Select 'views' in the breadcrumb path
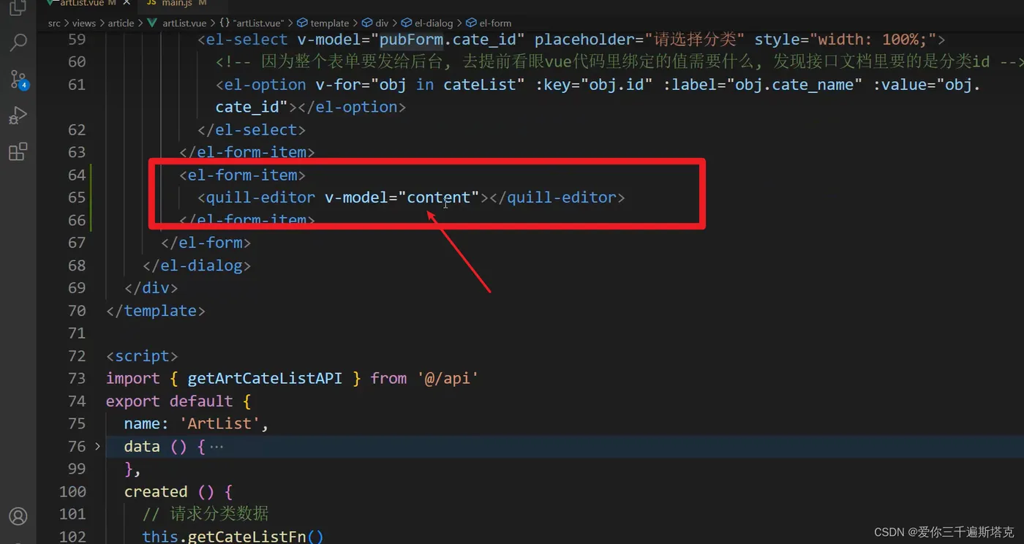 tap(84, 23)
